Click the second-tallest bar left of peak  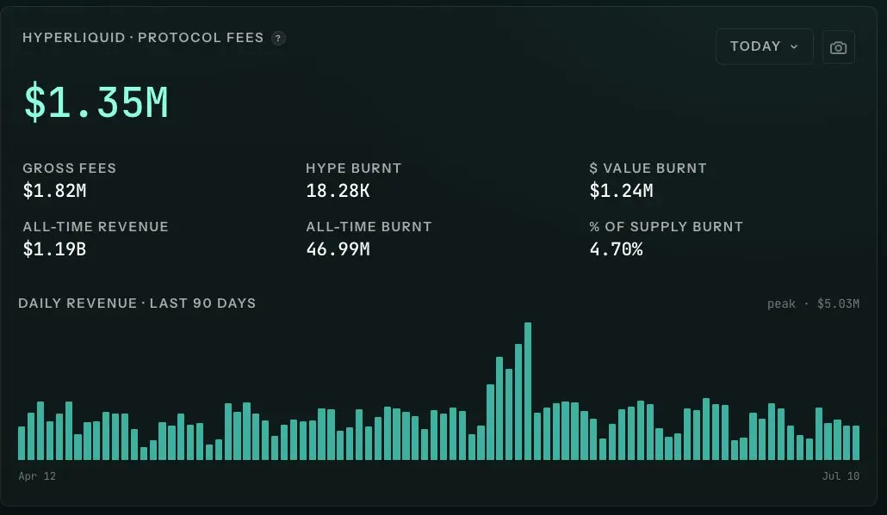(x=518, y=402)
